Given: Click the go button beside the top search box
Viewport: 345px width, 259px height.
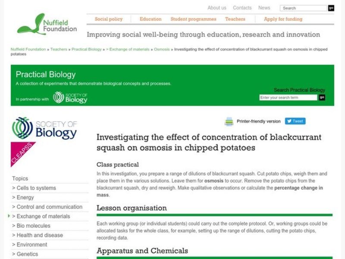Looking at the screenshot, I should tap(331, 7).
